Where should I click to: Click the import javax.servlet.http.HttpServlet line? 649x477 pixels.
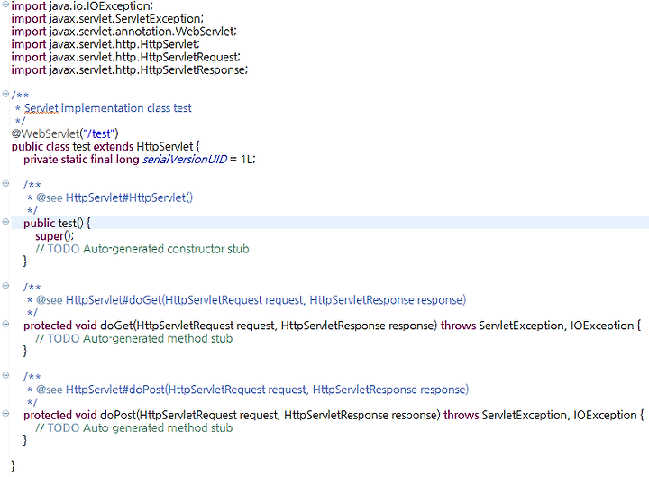click(x=105, y=44)
